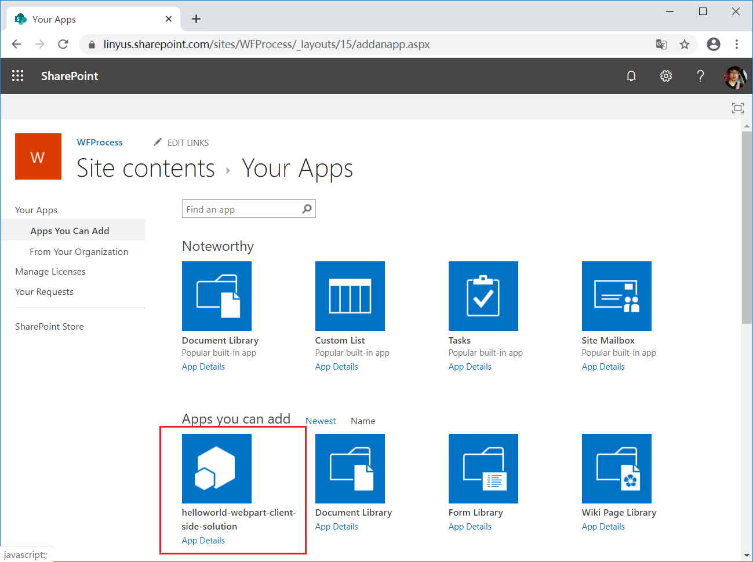Image resolution: width=753 pixels, height=562 pixels.
Task: Click the focus mode icon below the ribbon
Action: tap(737, 108)
